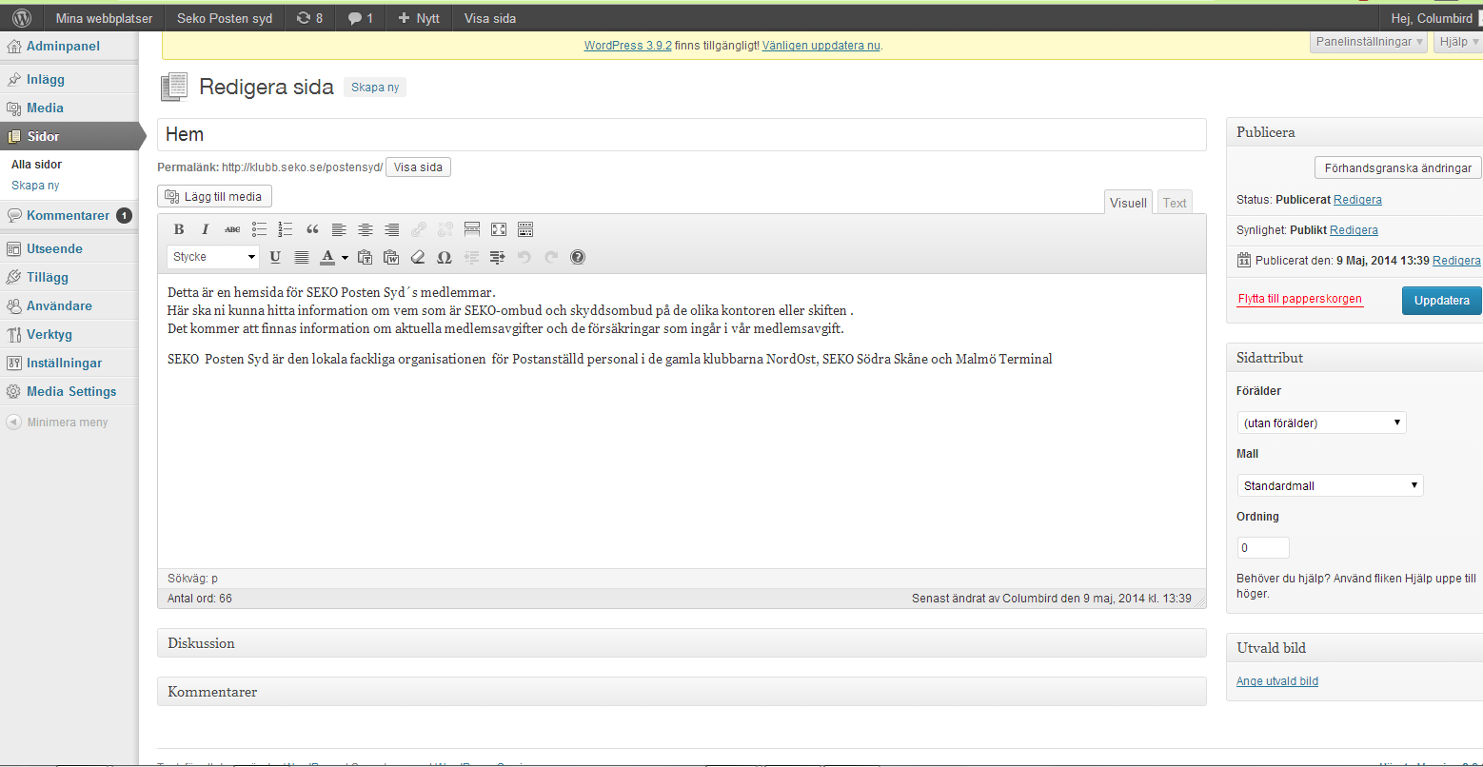Open the comments bubble in admin bar
This screenshot has height=767, width=1483.
[360, 17]
